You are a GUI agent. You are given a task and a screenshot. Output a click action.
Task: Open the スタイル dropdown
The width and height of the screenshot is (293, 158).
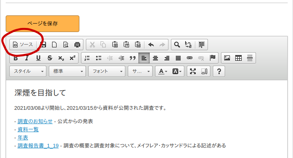coord(28,71)
